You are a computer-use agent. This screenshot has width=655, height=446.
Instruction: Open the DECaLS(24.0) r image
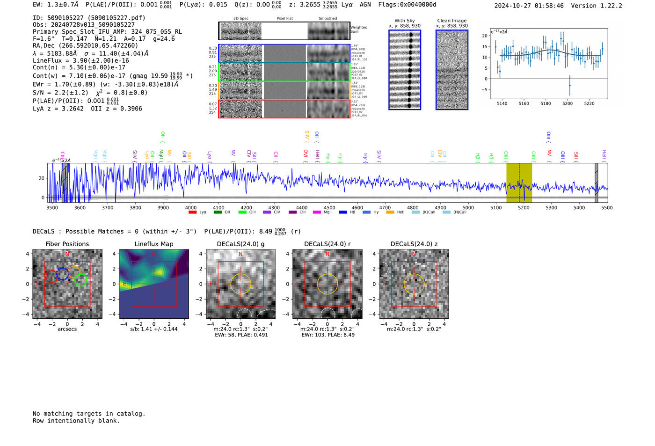pos(327,284)
